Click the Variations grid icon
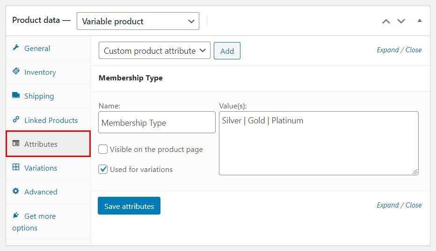This screenshot has width=436, height=251. [16, 167]
